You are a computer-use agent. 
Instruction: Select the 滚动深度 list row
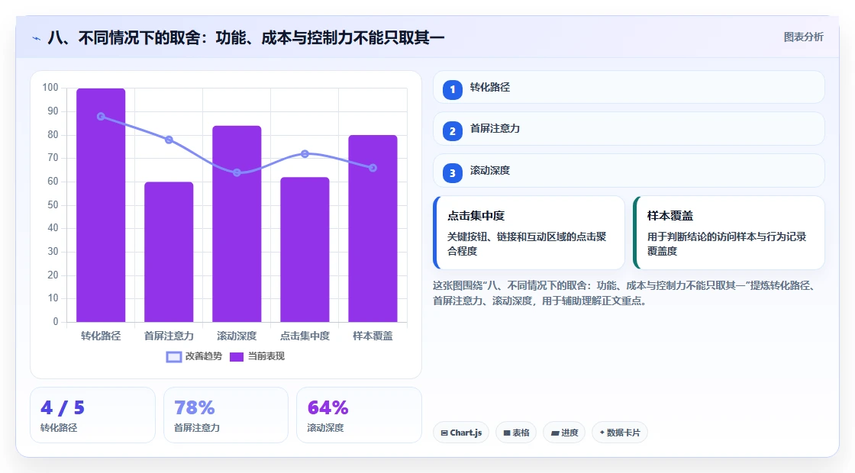(629, 171)
